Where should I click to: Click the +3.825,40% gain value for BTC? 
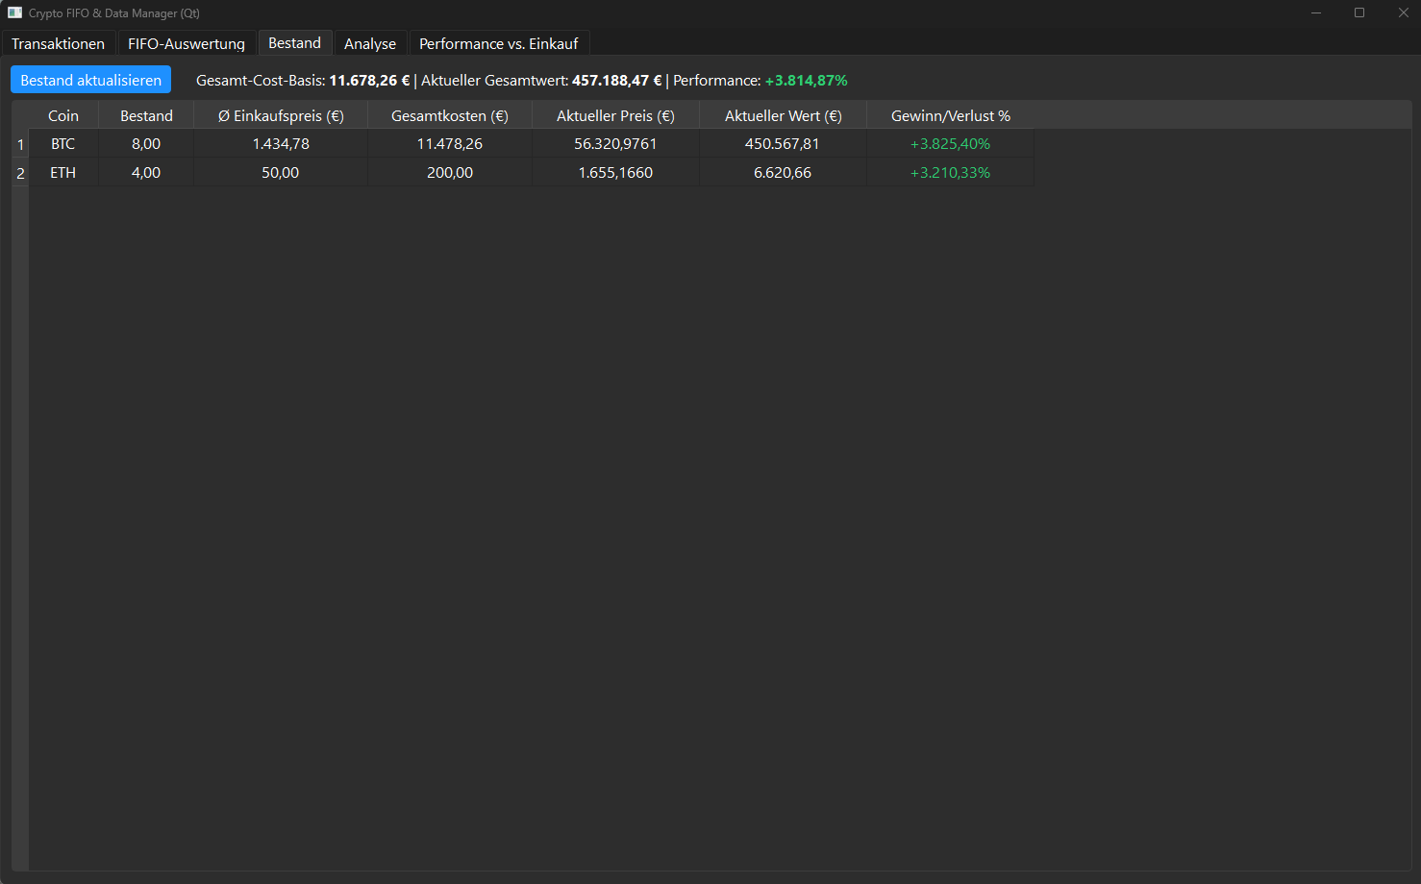(951, 143)
